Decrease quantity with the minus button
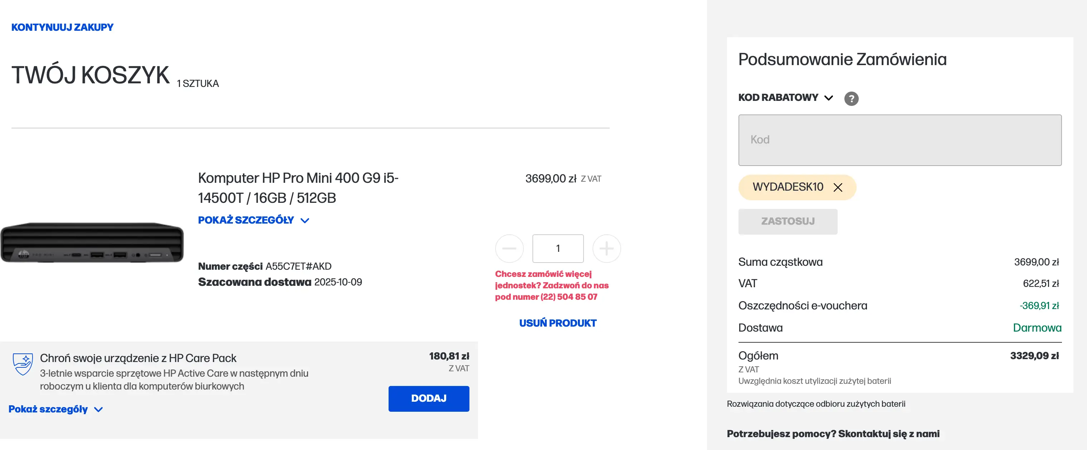The width and height of the screenshot is (1087, 450). (x=509, y=248)
